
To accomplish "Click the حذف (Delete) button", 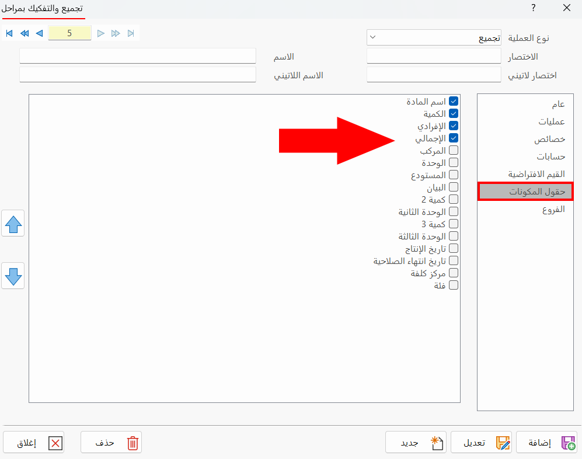I will click(x=111, y=442).
